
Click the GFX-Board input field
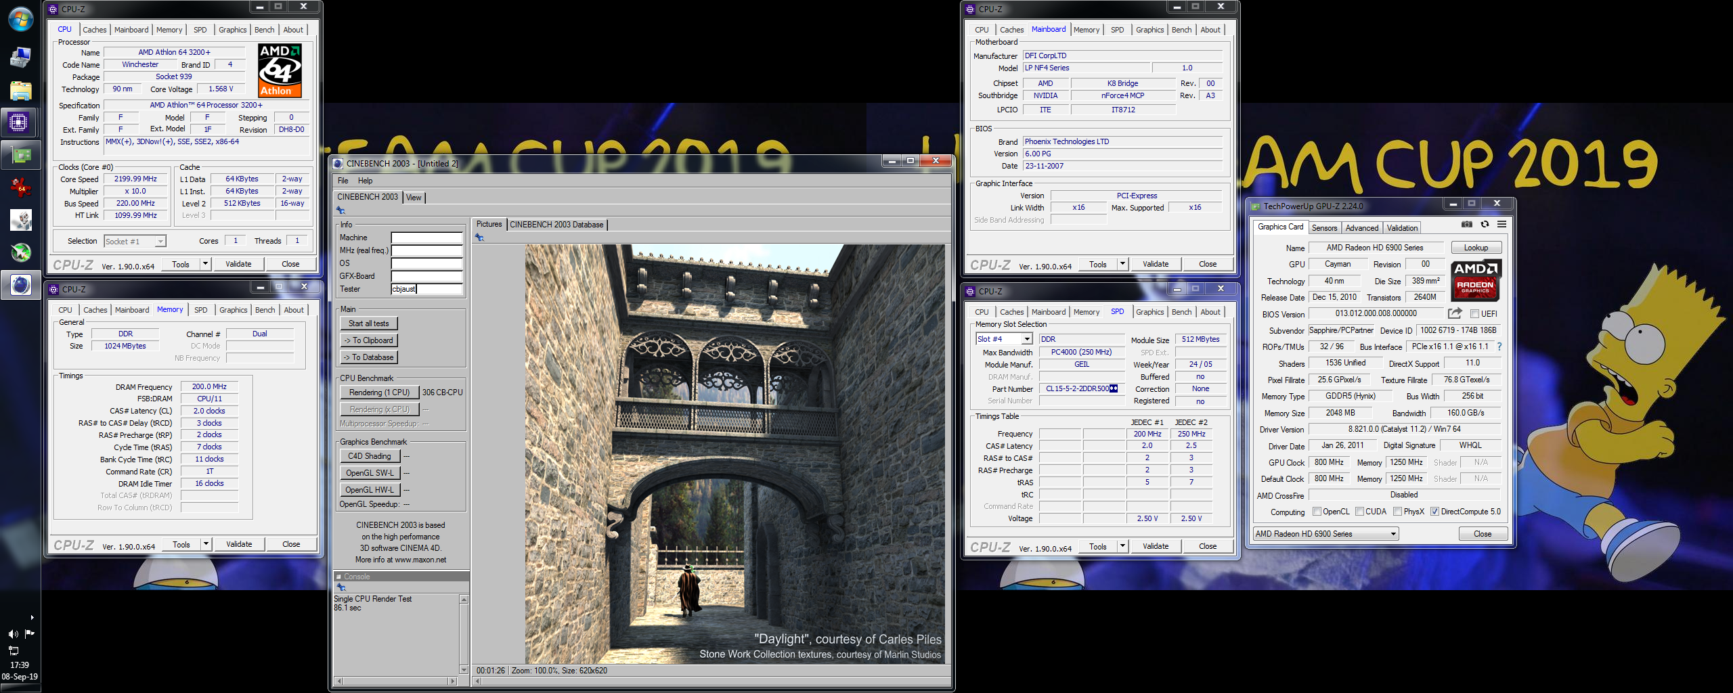tap(426, 276)
